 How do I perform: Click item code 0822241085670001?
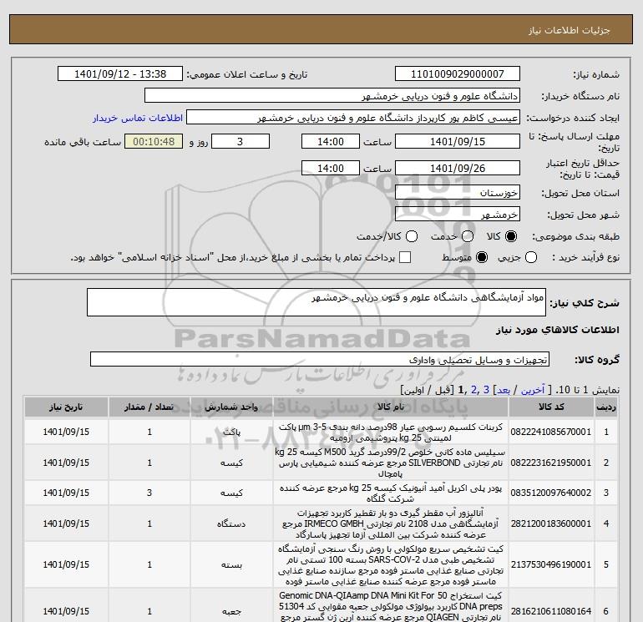551,432
